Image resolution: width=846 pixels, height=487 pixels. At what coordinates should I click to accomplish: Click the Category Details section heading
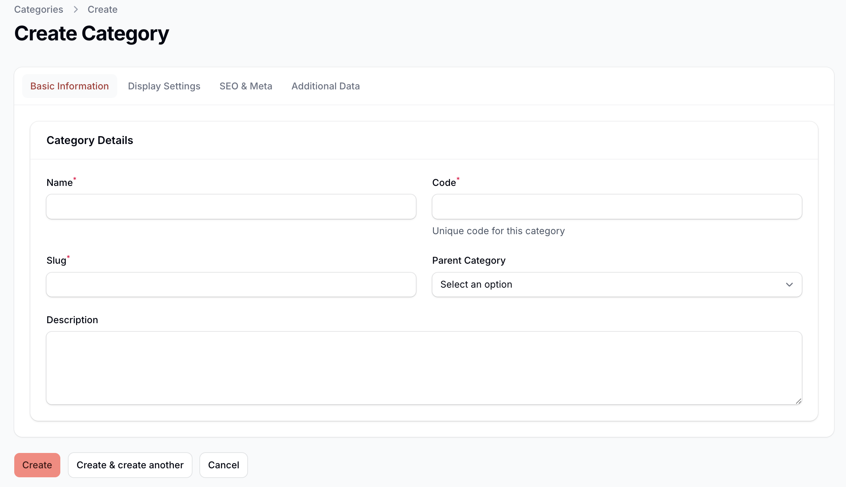(90, 140)
